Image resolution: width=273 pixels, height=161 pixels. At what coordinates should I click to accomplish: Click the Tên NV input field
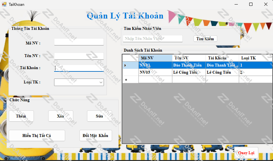point(79,56)
